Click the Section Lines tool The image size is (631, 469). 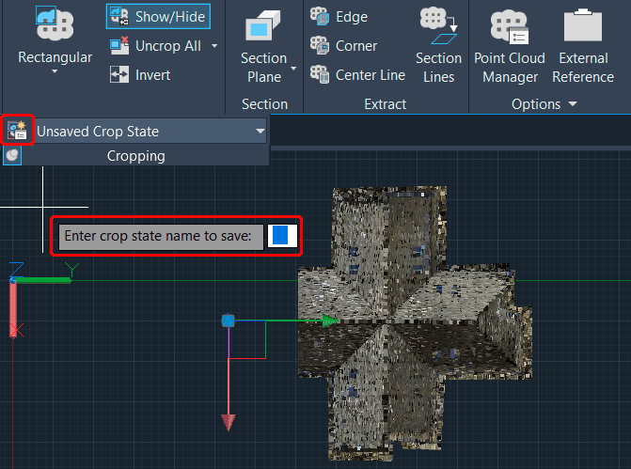point(438,45)
